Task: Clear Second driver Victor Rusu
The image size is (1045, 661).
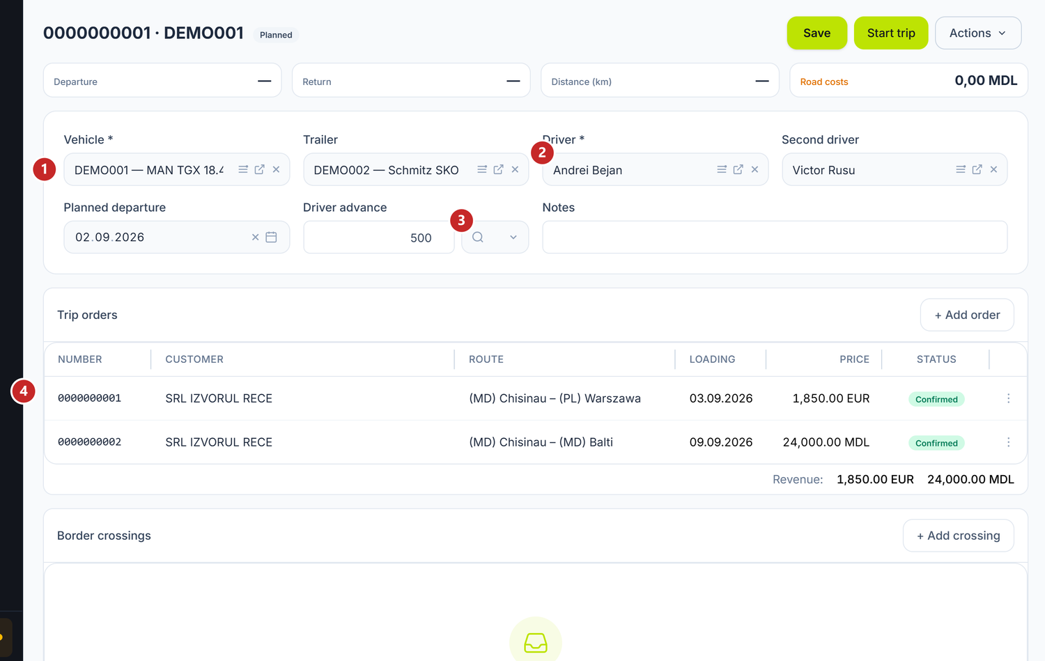Action: (994, 169)
